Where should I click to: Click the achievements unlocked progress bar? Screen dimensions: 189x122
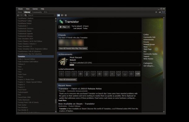click(105, 65)
